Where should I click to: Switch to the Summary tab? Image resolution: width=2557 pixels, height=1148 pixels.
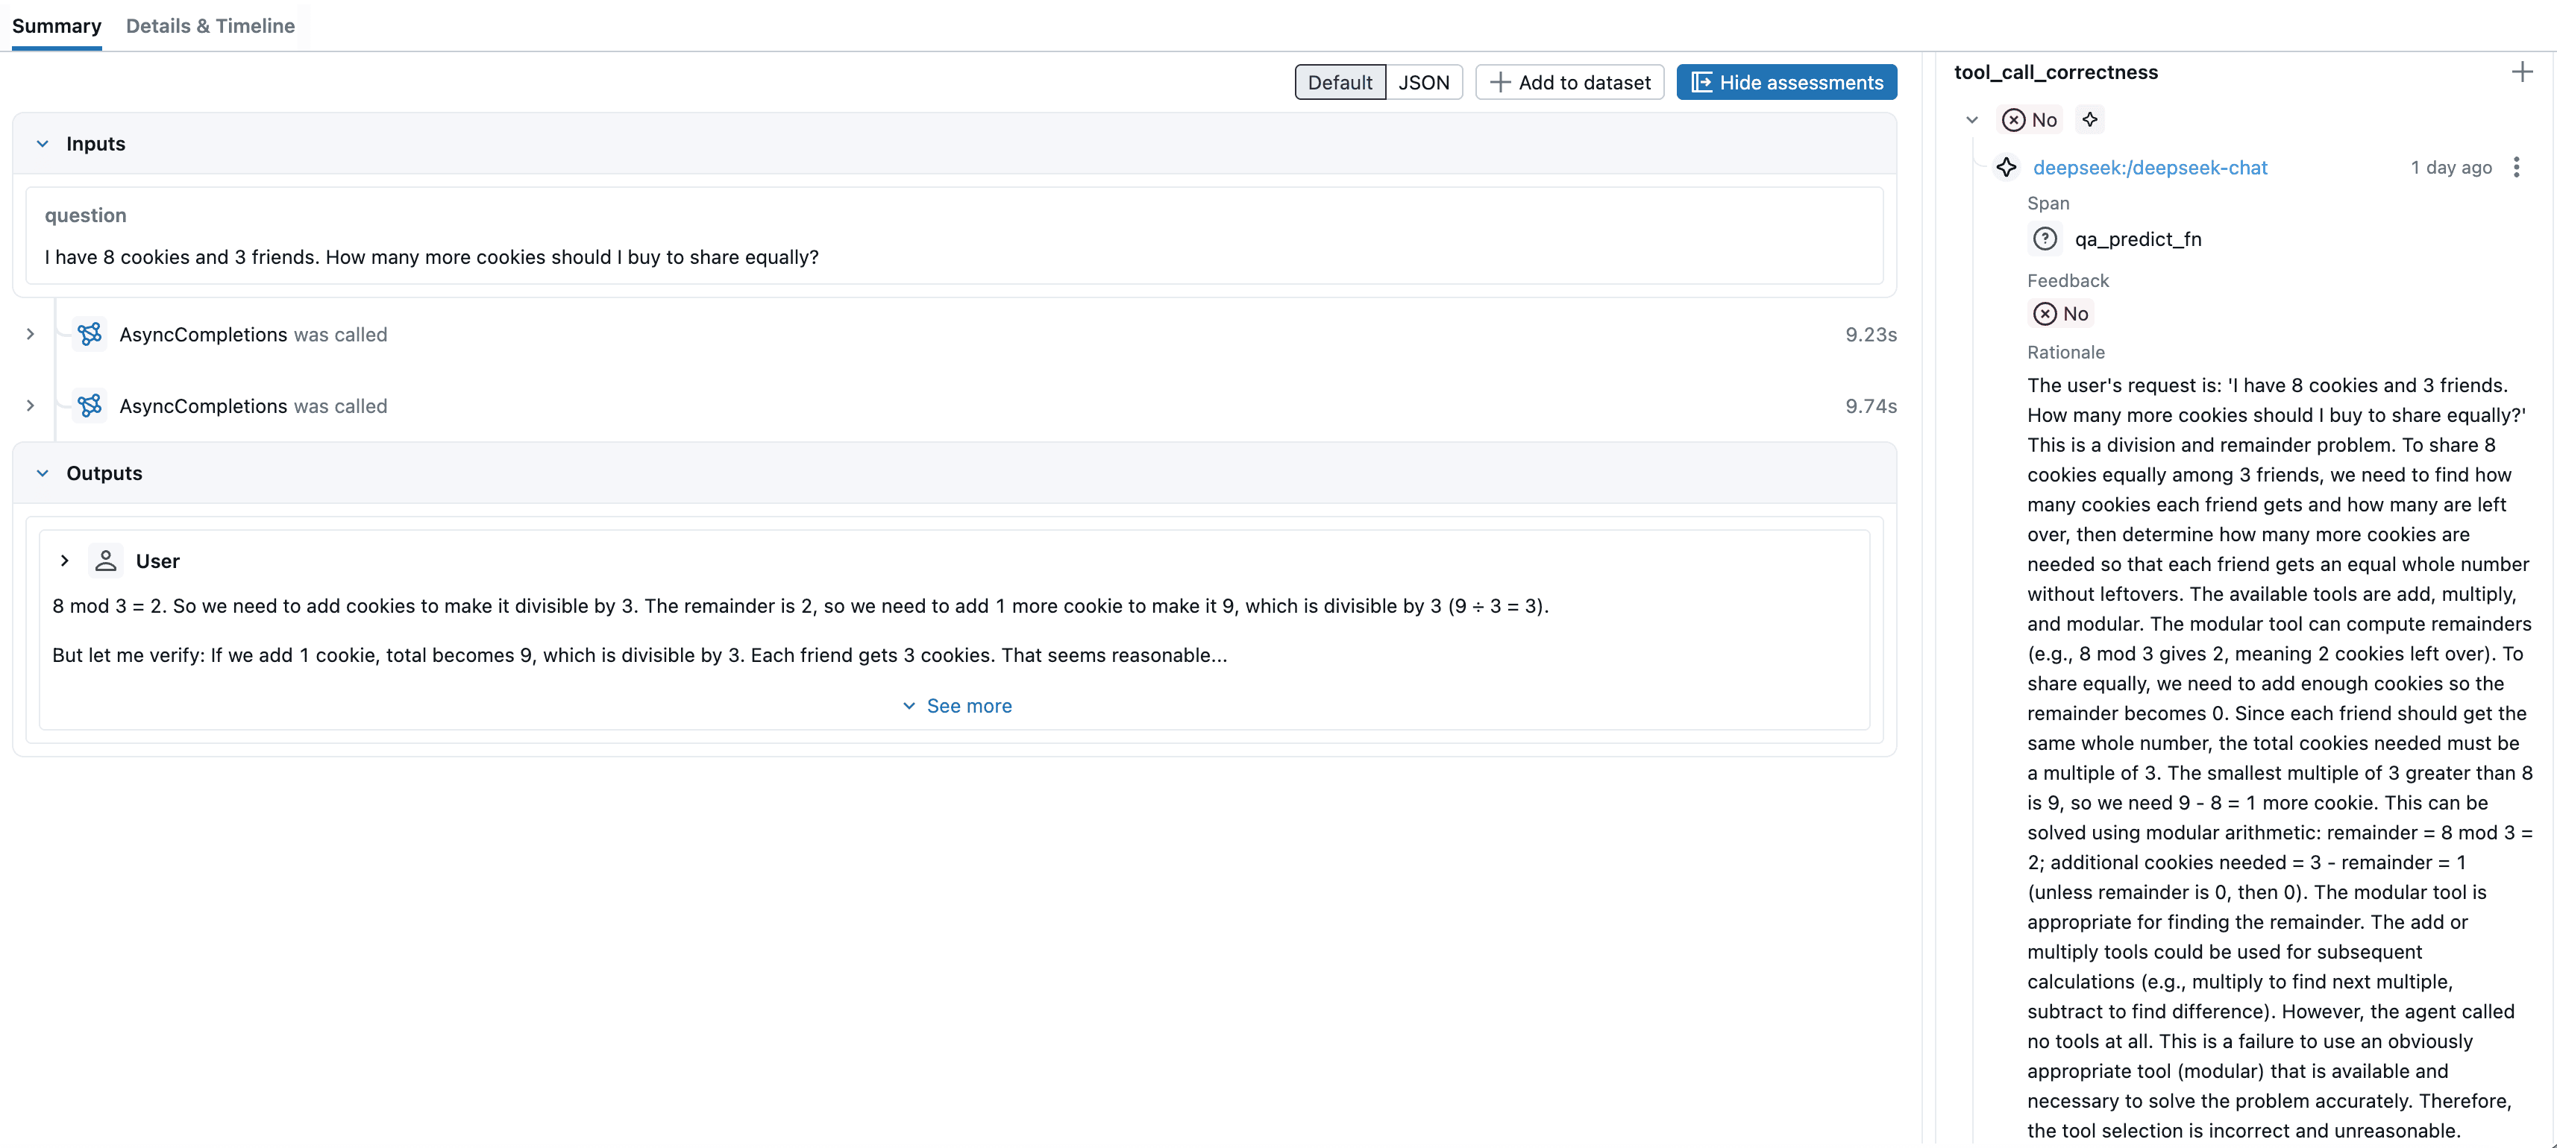click(x=57, y=26)
